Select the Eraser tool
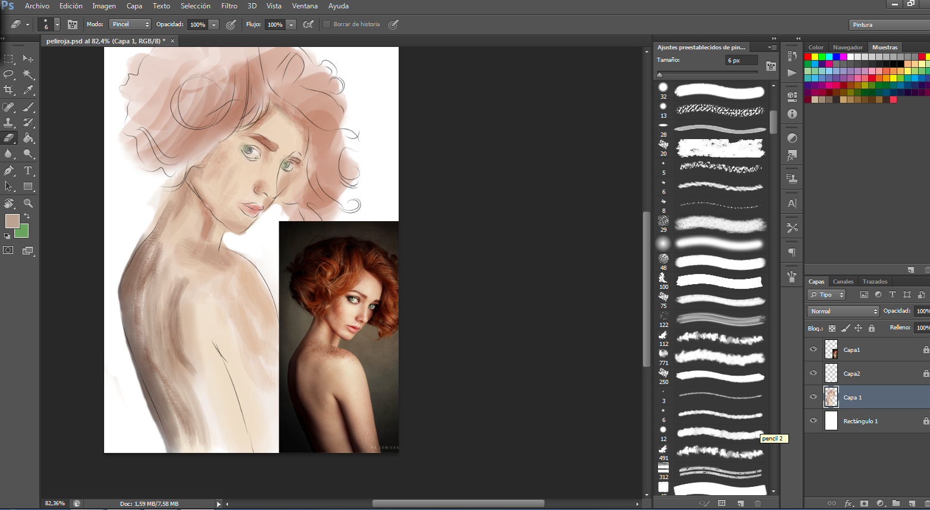This screenshot has width=930, height=510. pos(8,138)
